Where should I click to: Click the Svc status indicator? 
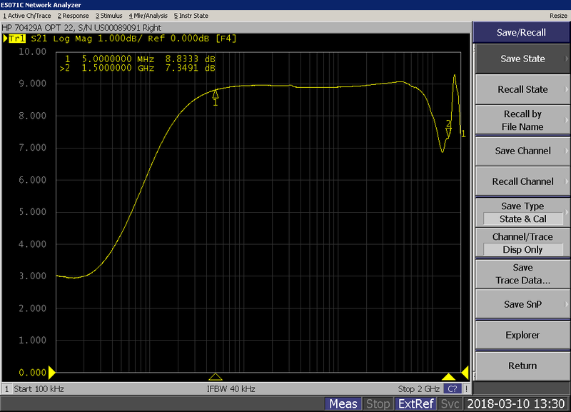(x=451, y=404)
